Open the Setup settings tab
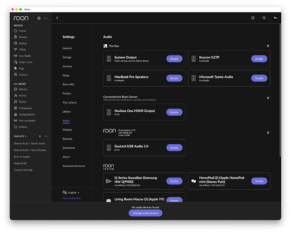291x233 pixels. point(66,75)
